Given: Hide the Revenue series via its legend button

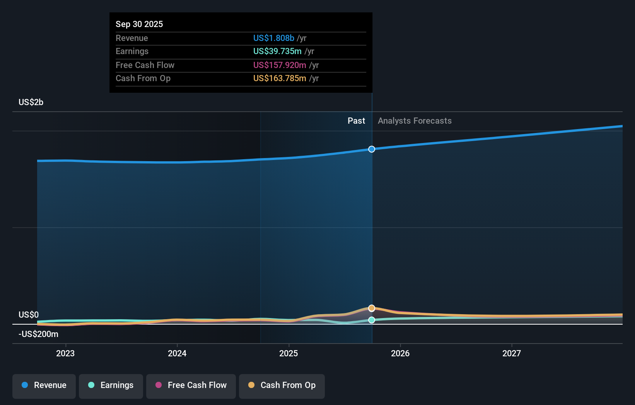Looking at the screenshot, I should pyautogui.click(x=44, y=386).
